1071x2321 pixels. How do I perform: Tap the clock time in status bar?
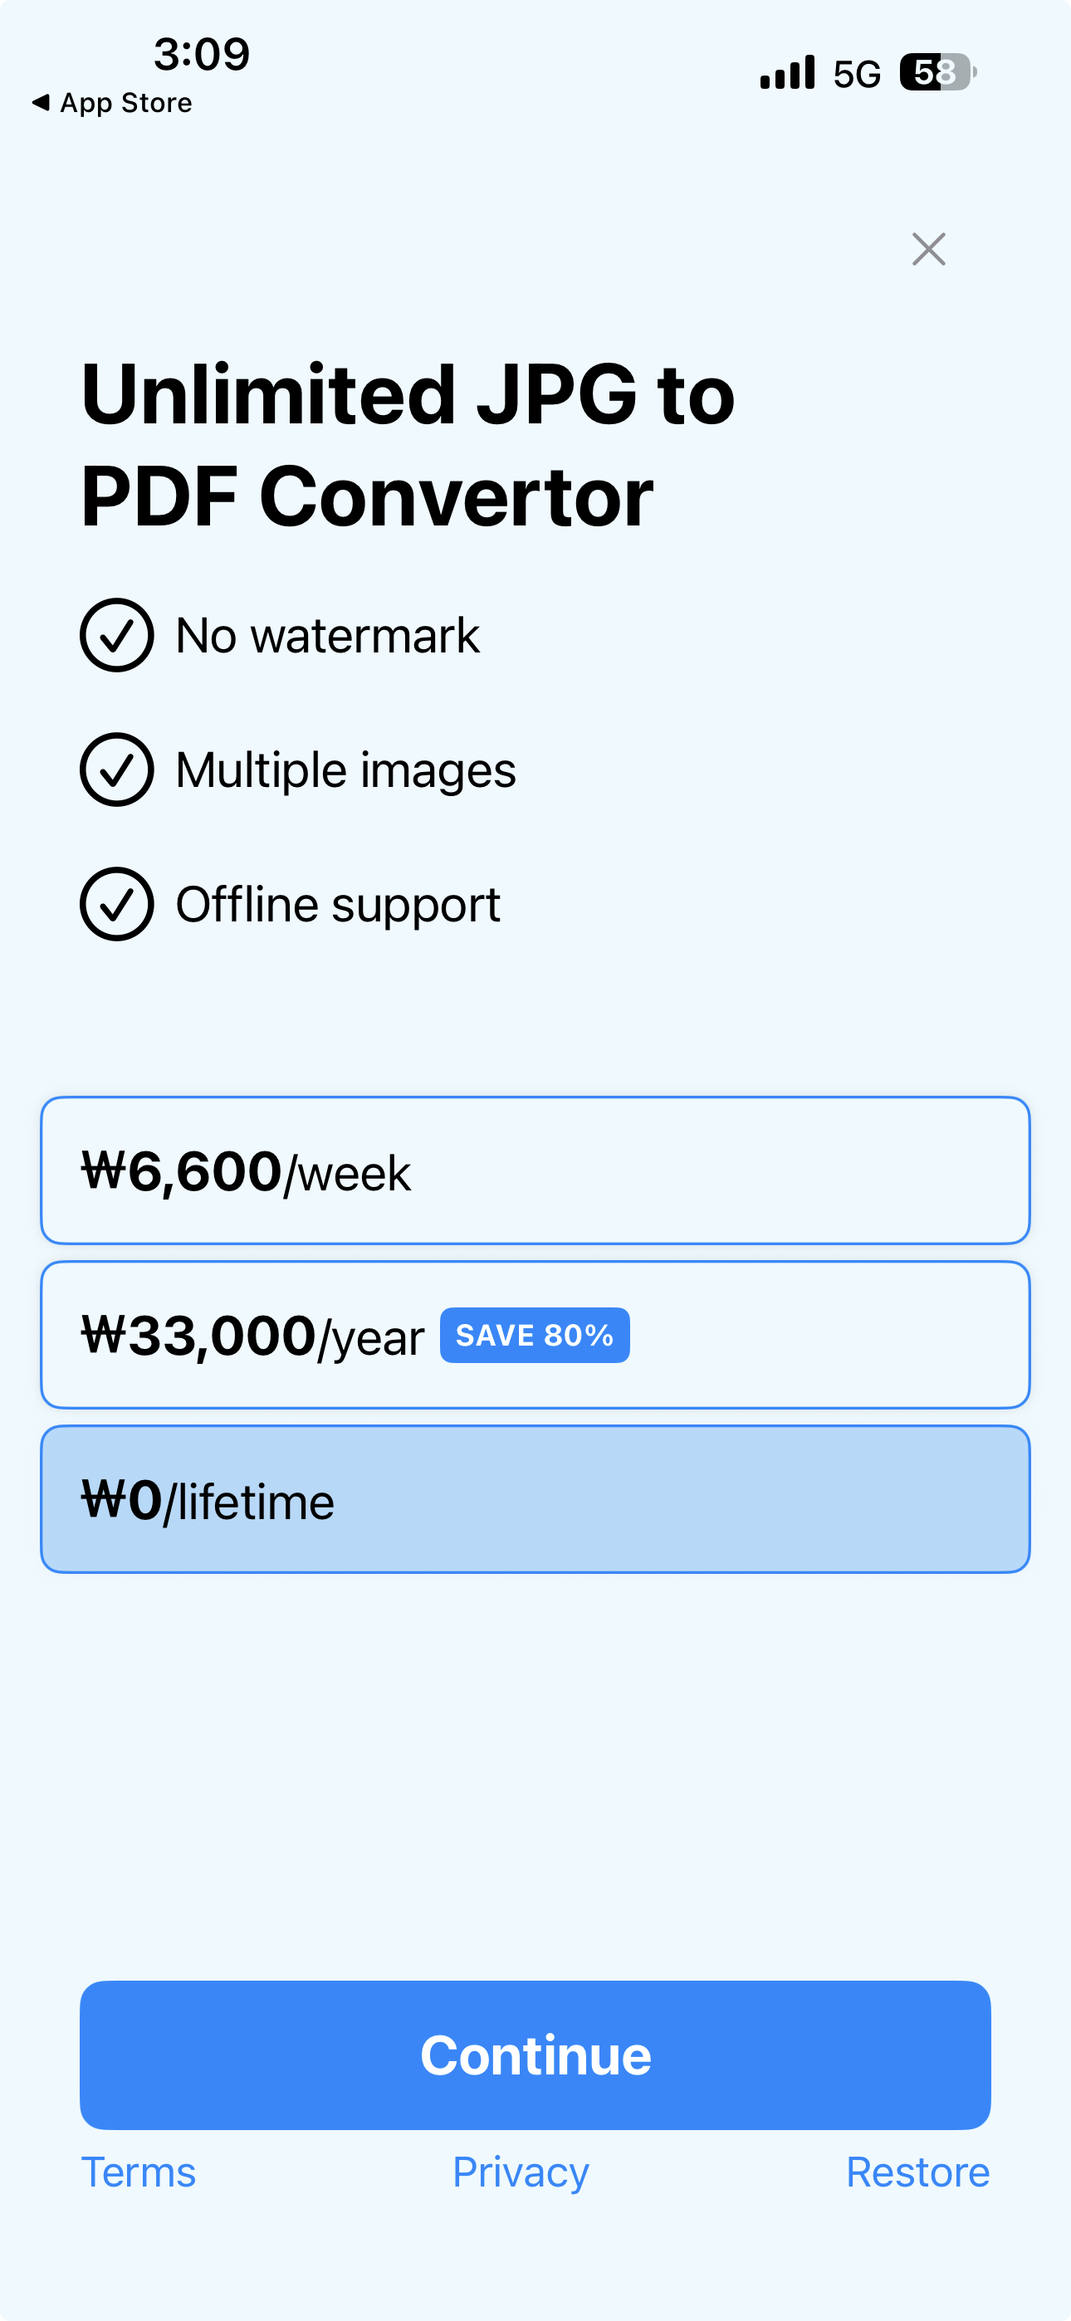202,54
